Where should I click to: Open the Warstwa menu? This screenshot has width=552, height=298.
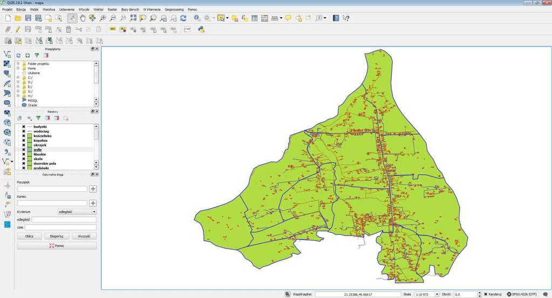tap(49, 10)
